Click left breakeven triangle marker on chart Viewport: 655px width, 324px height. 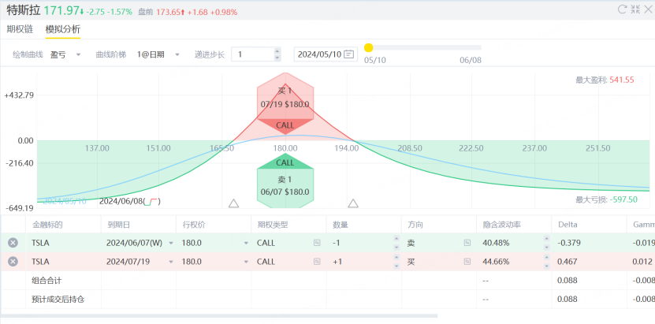[233, 203]
